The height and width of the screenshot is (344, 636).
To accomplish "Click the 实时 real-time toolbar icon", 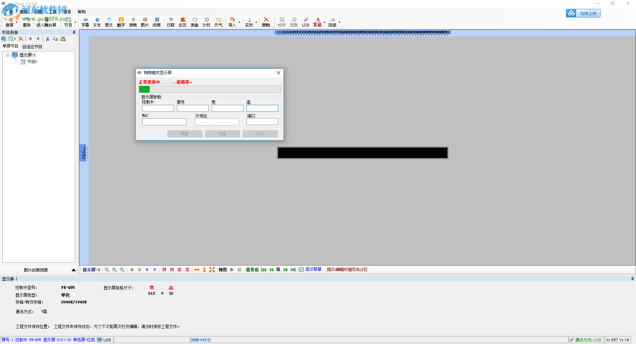I will click(x=249, y=22).
